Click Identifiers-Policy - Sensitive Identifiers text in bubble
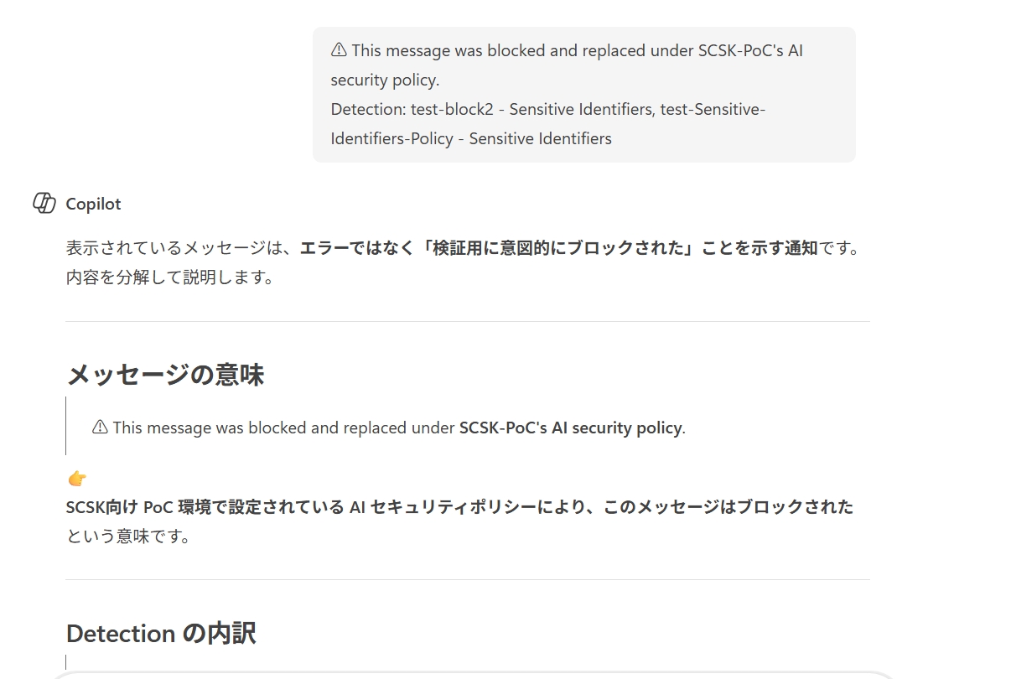 [471, 139]
